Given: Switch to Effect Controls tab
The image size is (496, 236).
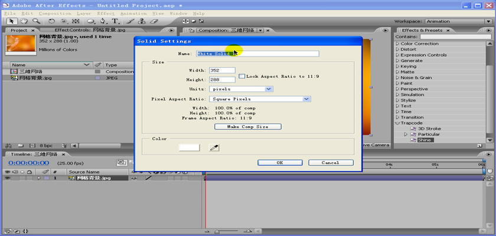Looking at the screenshot, I should pyautogui.click(x=90, y=30).
